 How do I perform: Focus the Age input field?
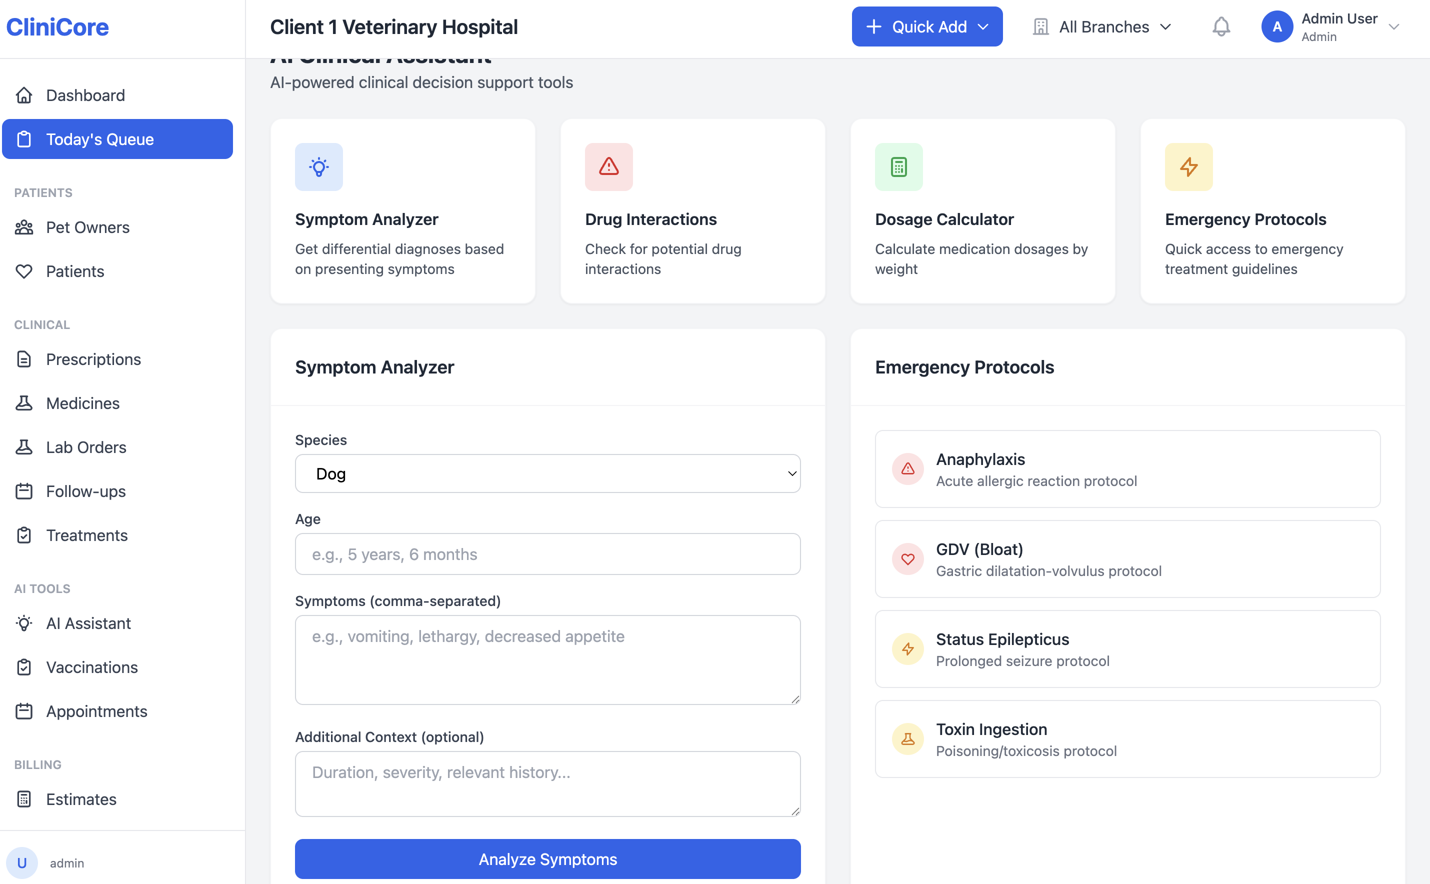coord(547,554)
